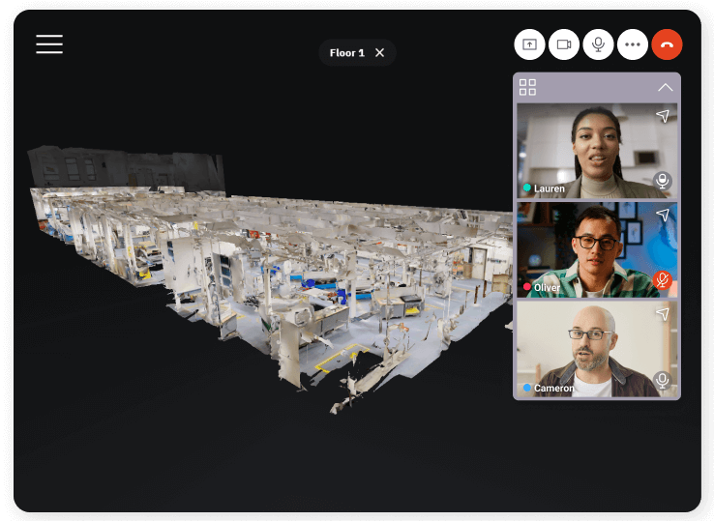Switch to grid view of participants

(527, 88)
